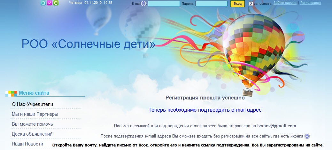The image size is (332, 150).
Task: Click the Меню сайта heading
Action: click(x=34, y=93)
